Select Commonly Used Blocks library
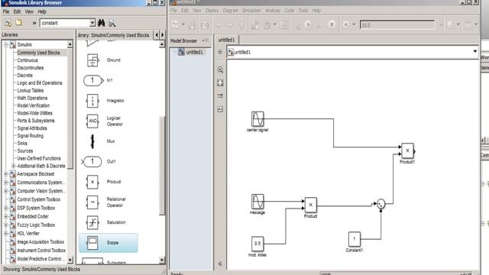Viewport: 489px width, 275px height. 38,53
